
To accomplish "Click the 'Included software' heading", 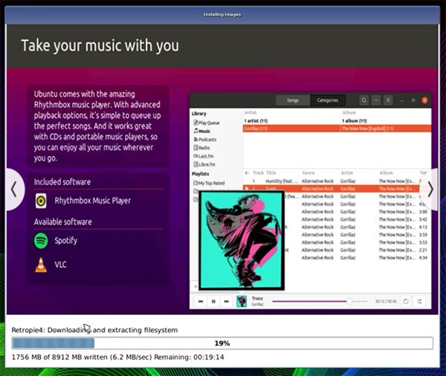I will (62, 182).
